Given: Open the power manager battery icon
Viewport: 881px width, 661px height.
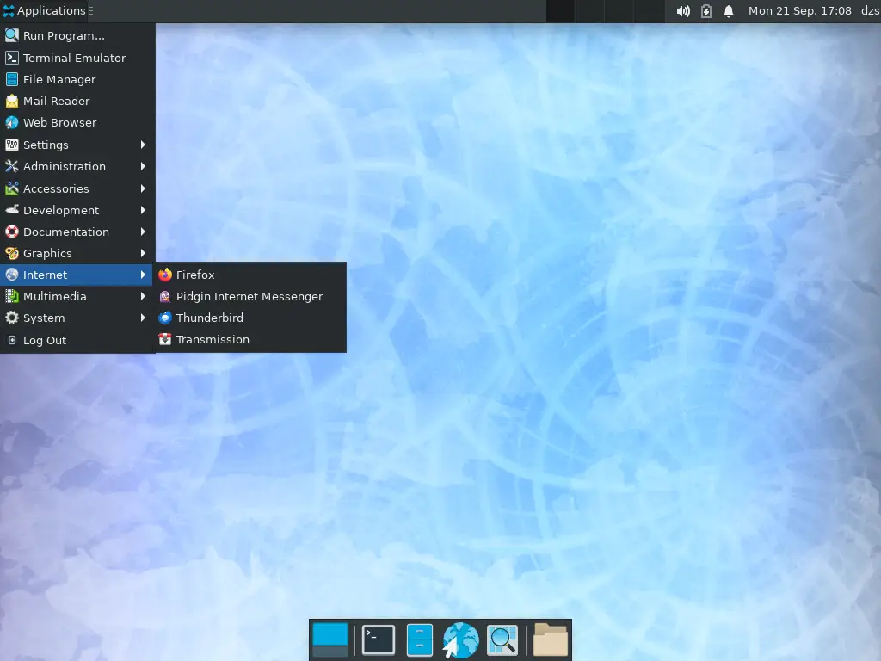Looking at the screenshot, I should pyautogui.click(x=706, y=11).
